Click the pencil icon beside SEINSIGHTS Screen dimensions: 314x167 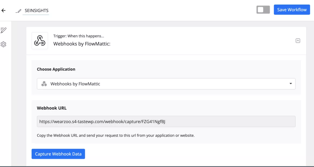click(18, 11)
